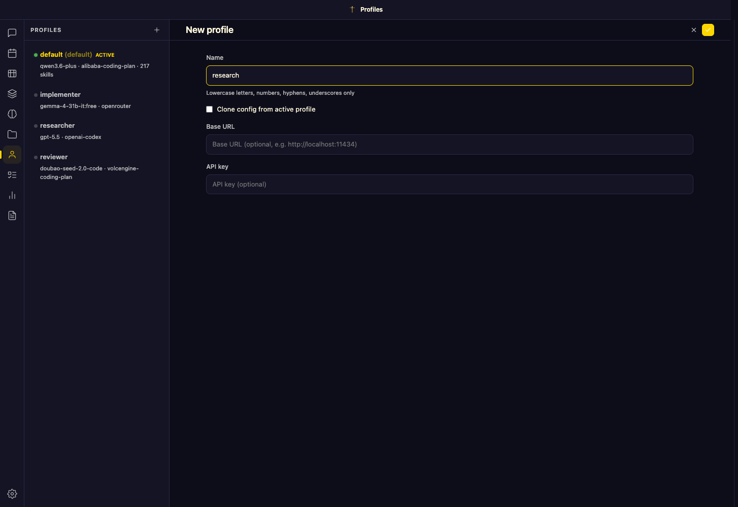
Task: Focus the Base URL input field
Action: coord(449,144)
